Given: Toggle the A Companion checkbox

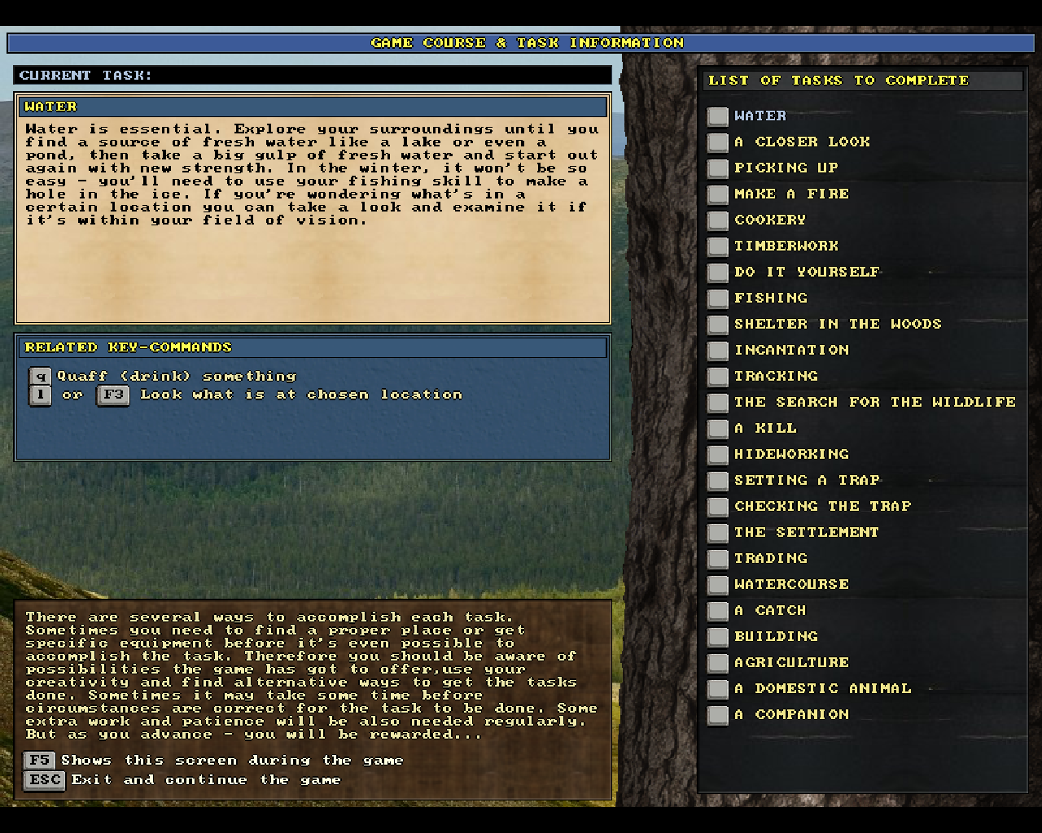Looking at the screenshot, I should pos(717,715).
